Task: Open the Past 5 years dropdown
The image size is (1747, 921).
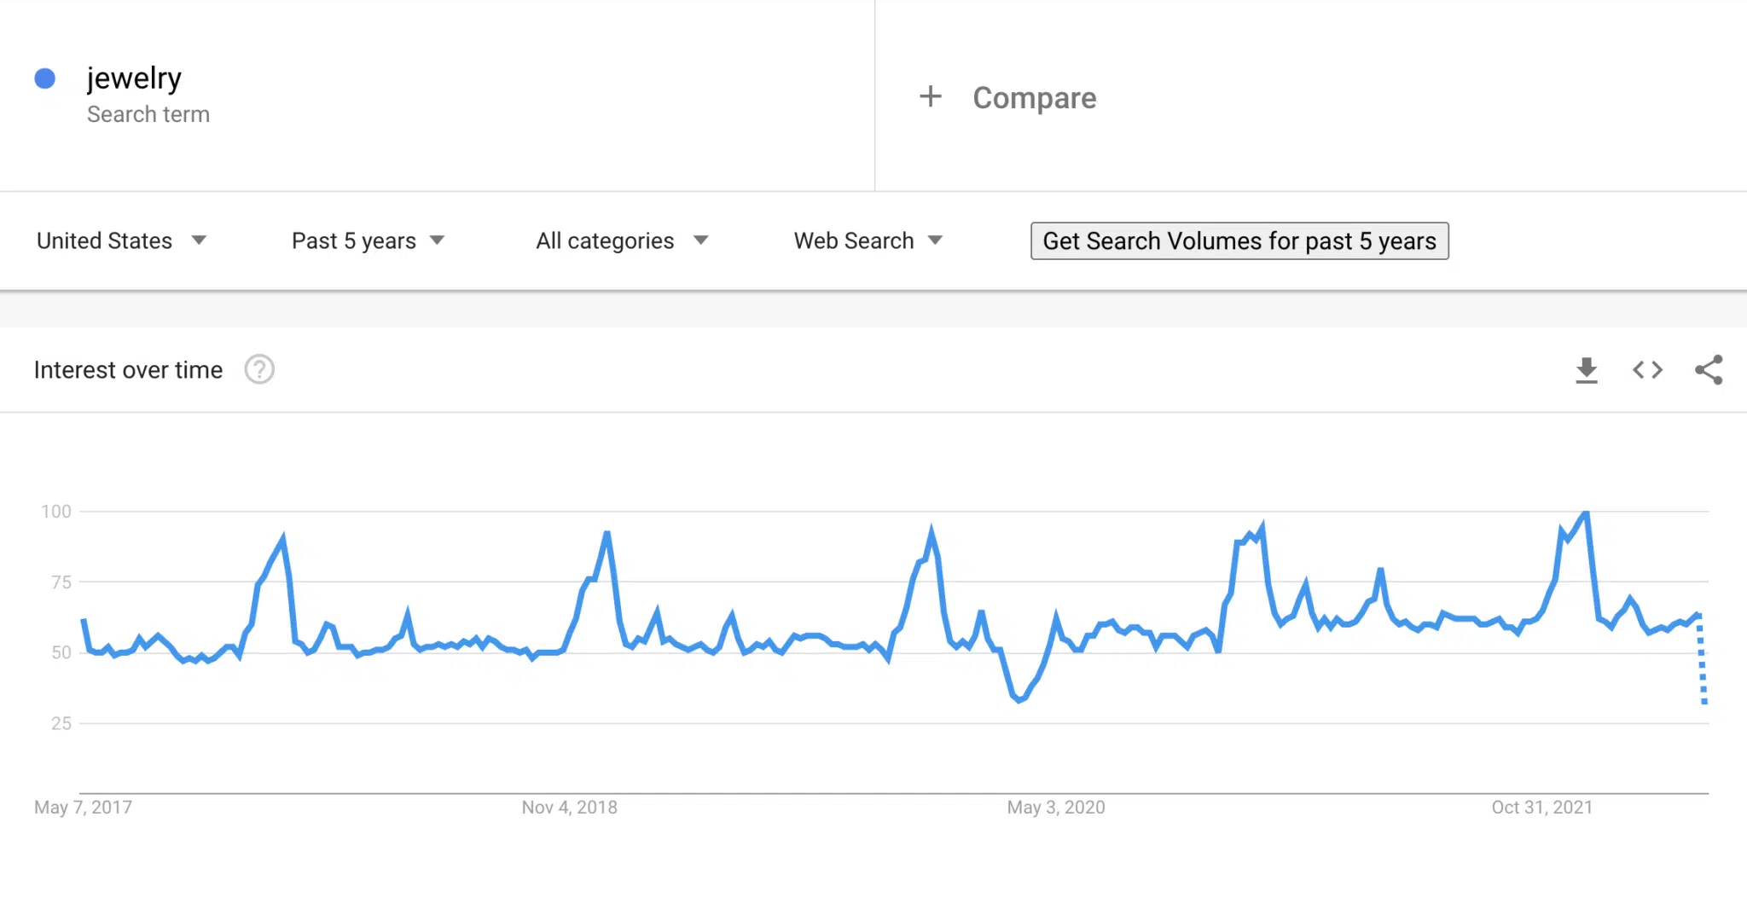Action: click(x=368, y=240)
